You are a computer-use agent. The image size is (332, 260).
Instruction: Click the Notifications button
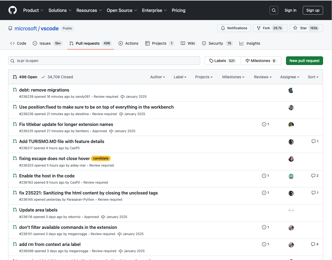[x=234, y=28]
